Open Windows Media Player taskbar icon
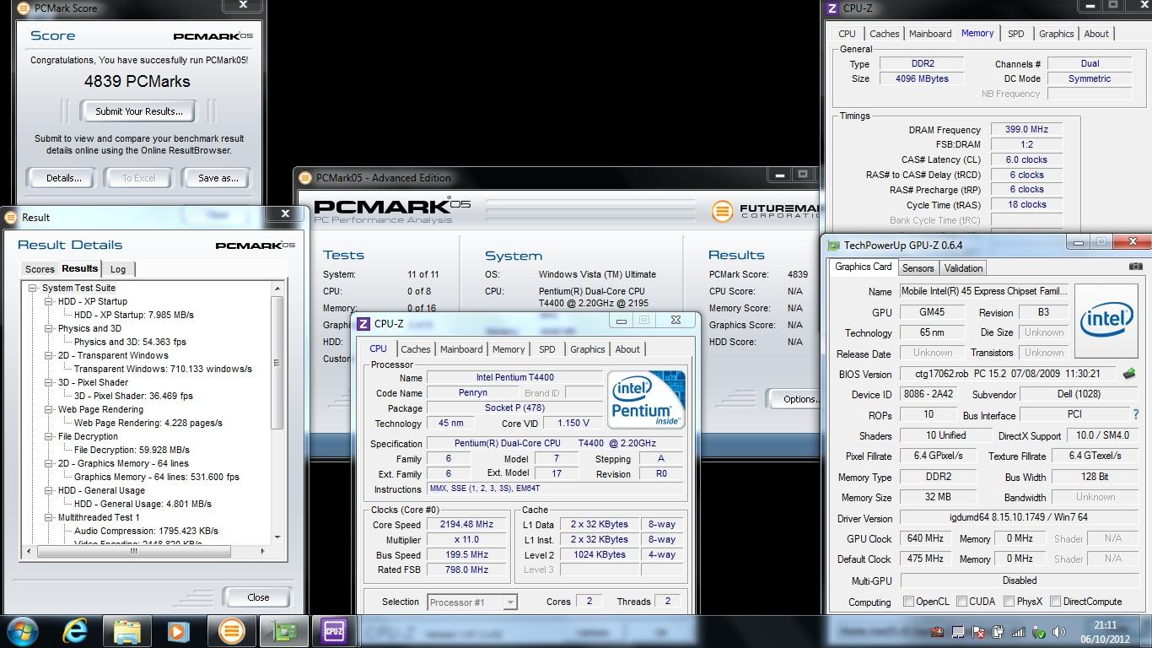Screen dimensions: 1152x648 (179, 631)
